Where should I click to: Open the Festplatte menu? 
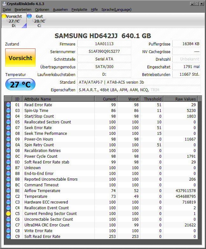(79, 10)
